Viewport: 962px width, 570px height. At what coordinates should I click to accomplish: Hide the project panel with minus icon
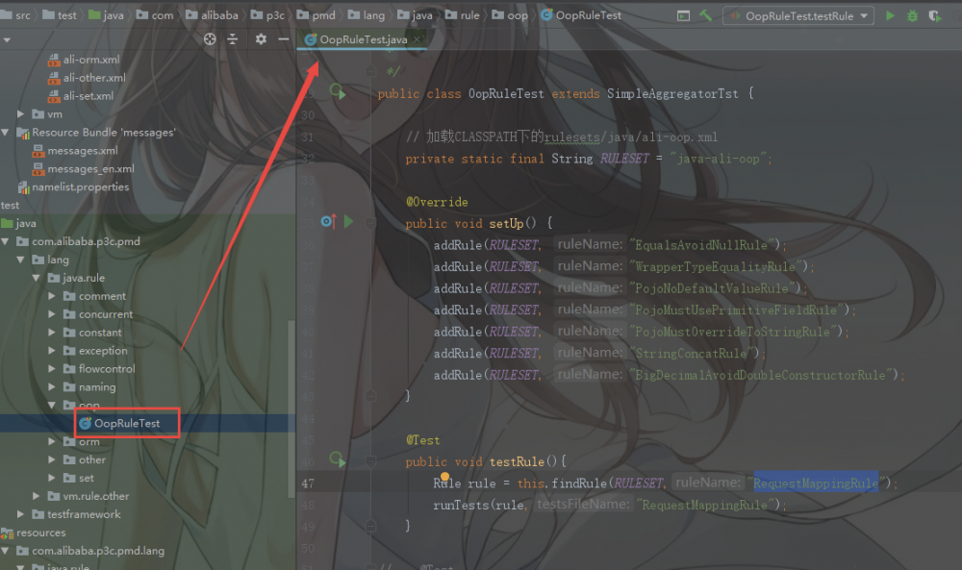coord(283,39)
